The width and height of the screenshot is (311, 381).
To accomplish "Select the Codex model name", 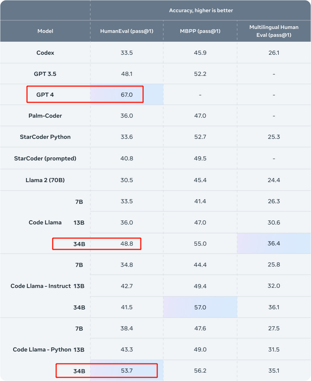I will pyautogui.click(x=45, y=53).
